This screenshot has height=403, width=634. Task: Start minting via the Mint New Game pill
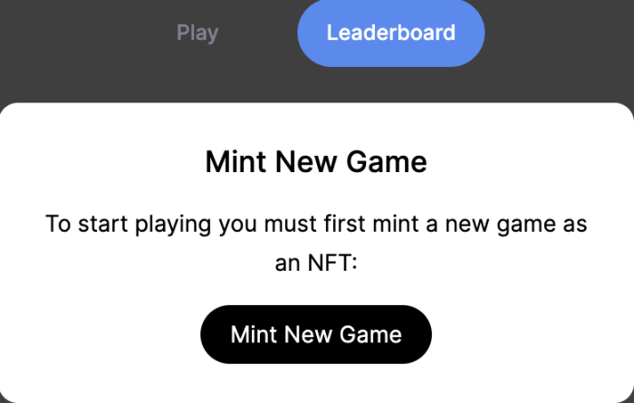click(316, 334)
